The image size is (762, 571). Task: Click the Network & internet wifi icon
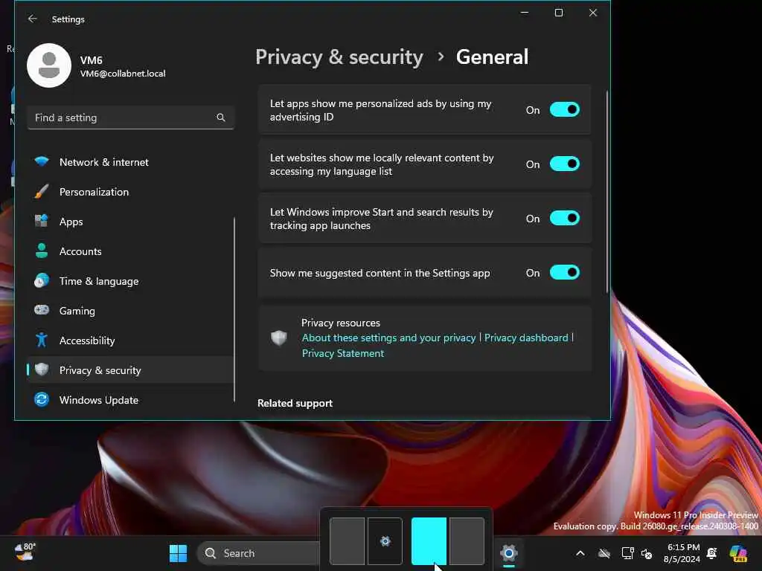(42, 161)
